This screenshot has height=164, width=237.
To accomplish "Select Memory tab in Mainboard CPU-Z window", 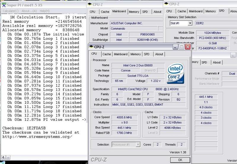I will (134, 12).
